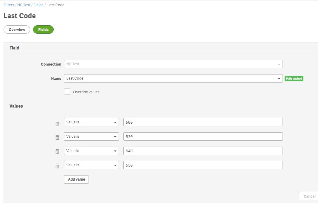This screenshot has height=211, width=318.
Task: Click the input field containing 500
Action: [203, 122]
